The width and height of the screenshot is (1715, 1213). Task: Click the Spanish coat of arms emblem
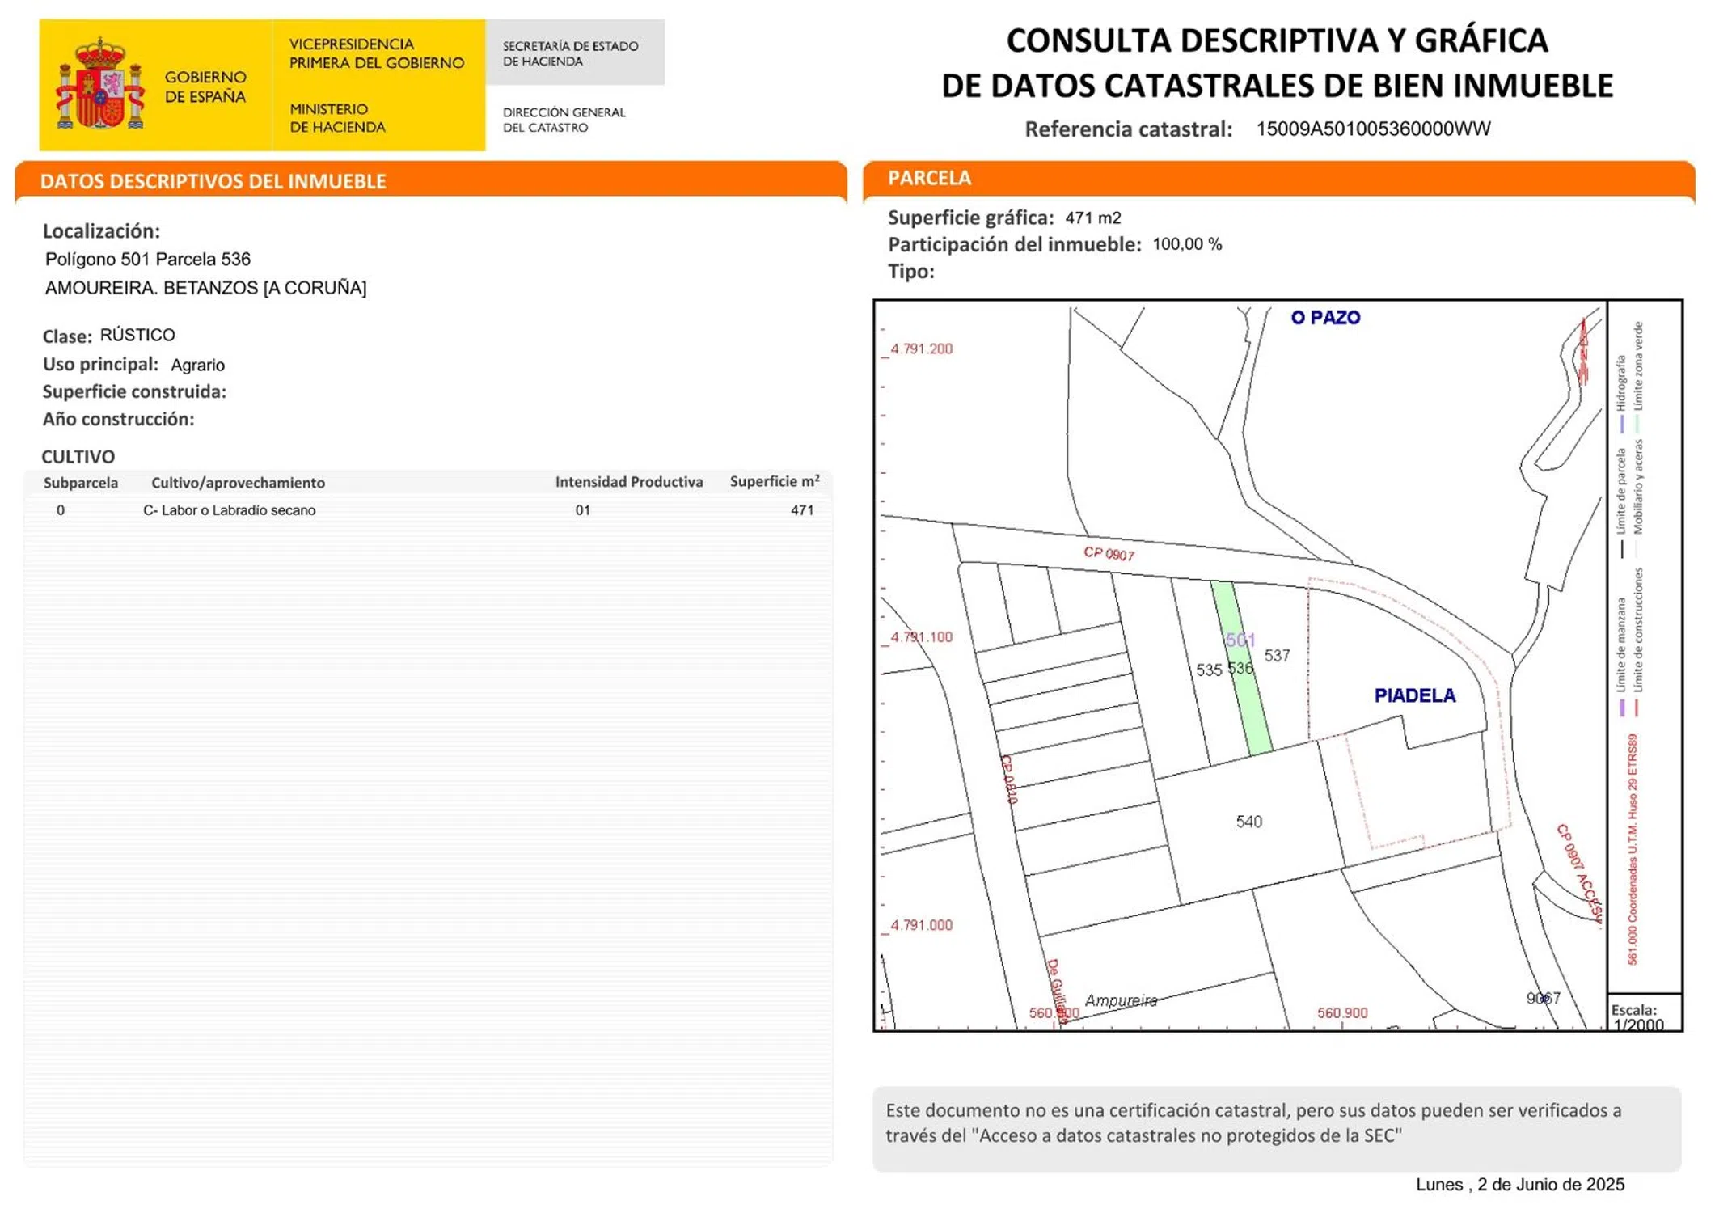tap(99, 85)
